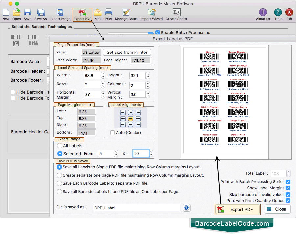Screen dimensions: 296x234
Task: Click the To value stepper arrows
Action: (151, 153)
